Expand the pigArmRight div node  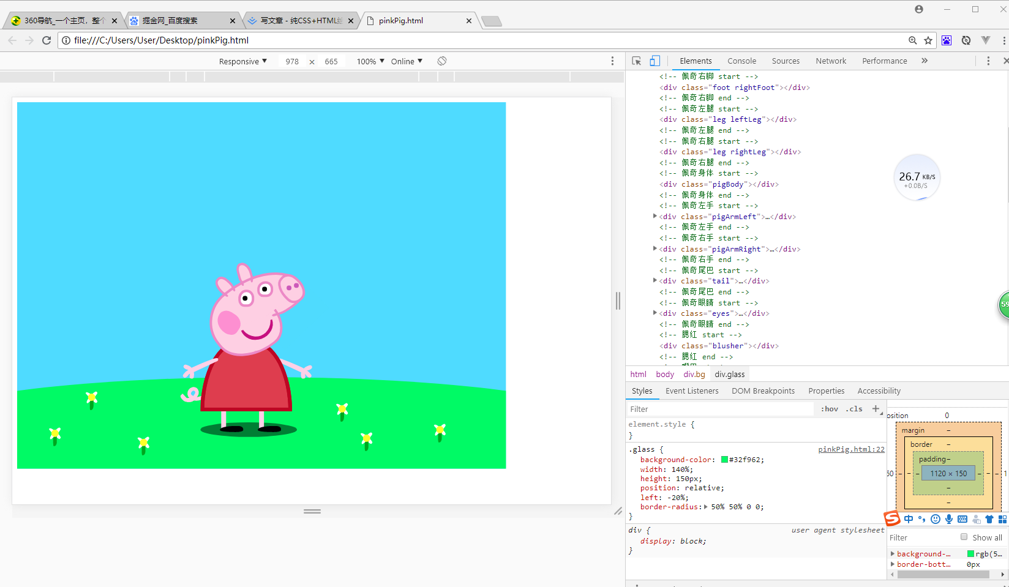pos(655,249)
